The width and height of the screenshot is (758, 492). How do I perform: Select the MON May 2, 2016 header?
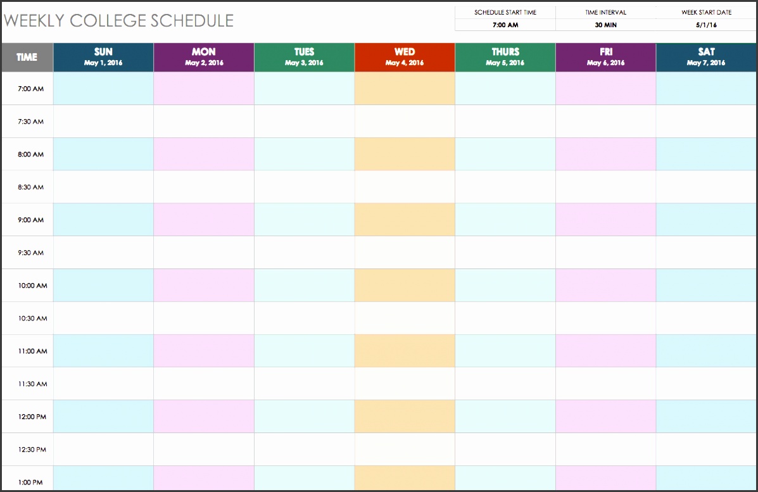(x=204, y=57)
